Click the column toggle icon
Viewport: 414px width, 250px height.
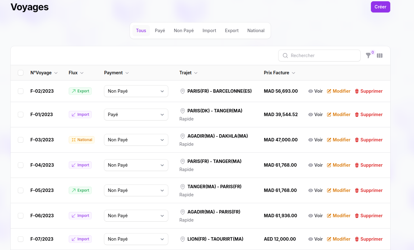pos(380,56)
